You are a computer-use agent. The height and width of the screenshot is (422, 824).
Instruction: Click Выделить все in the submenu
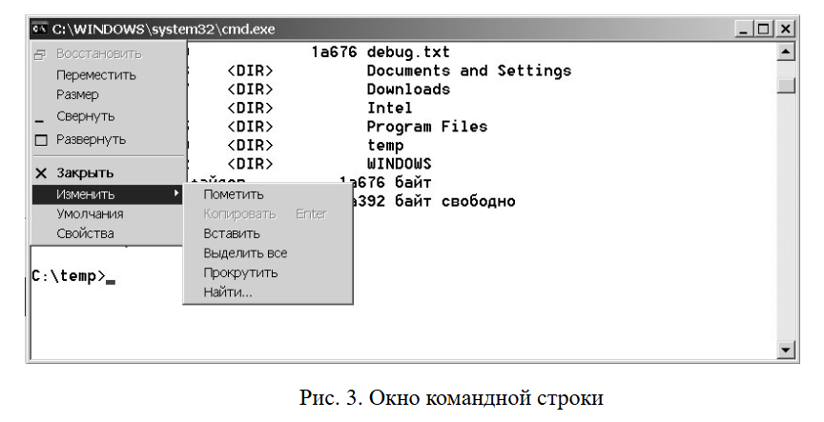pos(245,253)
